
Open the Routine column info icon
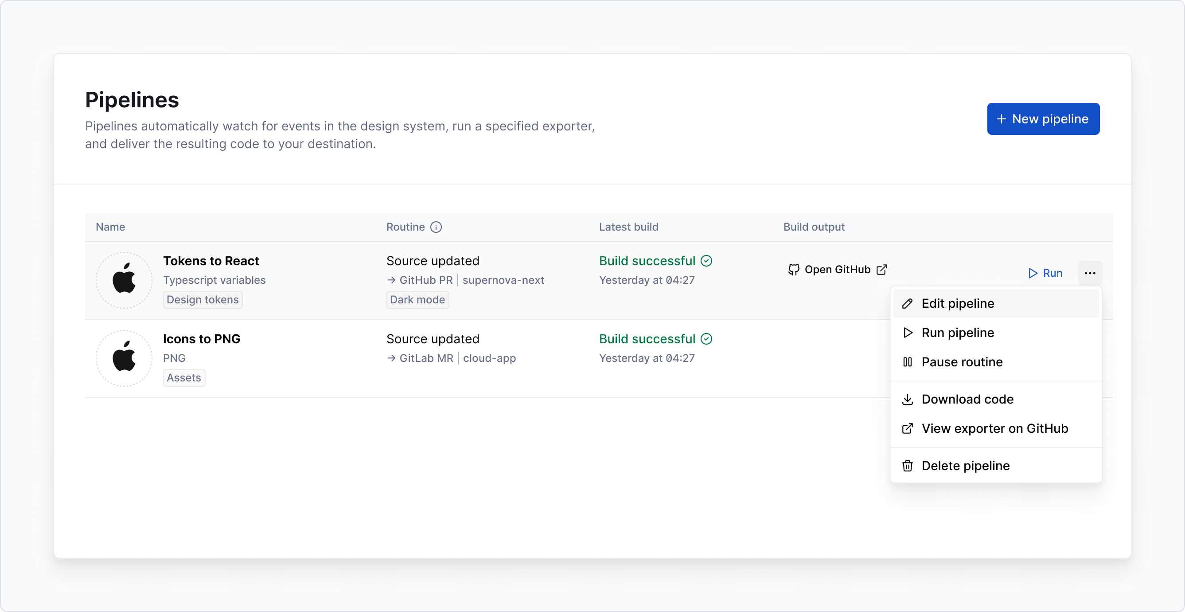[x=436, y=227]
